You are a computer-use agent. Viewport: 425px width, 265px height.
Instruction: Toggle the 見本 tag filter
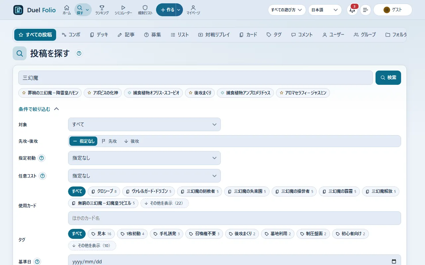click(x=101, y=234)
